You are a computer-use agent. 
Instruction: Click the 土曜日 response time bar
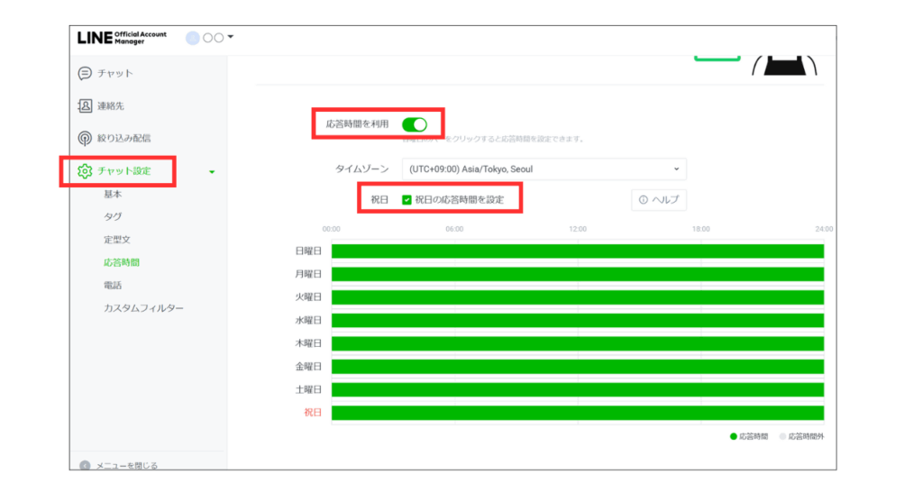[578, 390]
